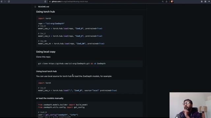The height and width of the screenshot is (118, 211).
Task: Click the 'Using local copy' heading
Action: click(x=45, y=52)
